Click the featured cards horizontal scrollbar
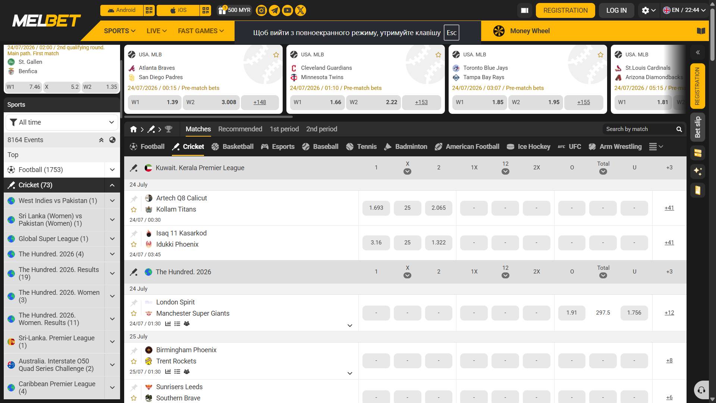The image size is (716, 403). pyautogui.click(x=208, y=117)
